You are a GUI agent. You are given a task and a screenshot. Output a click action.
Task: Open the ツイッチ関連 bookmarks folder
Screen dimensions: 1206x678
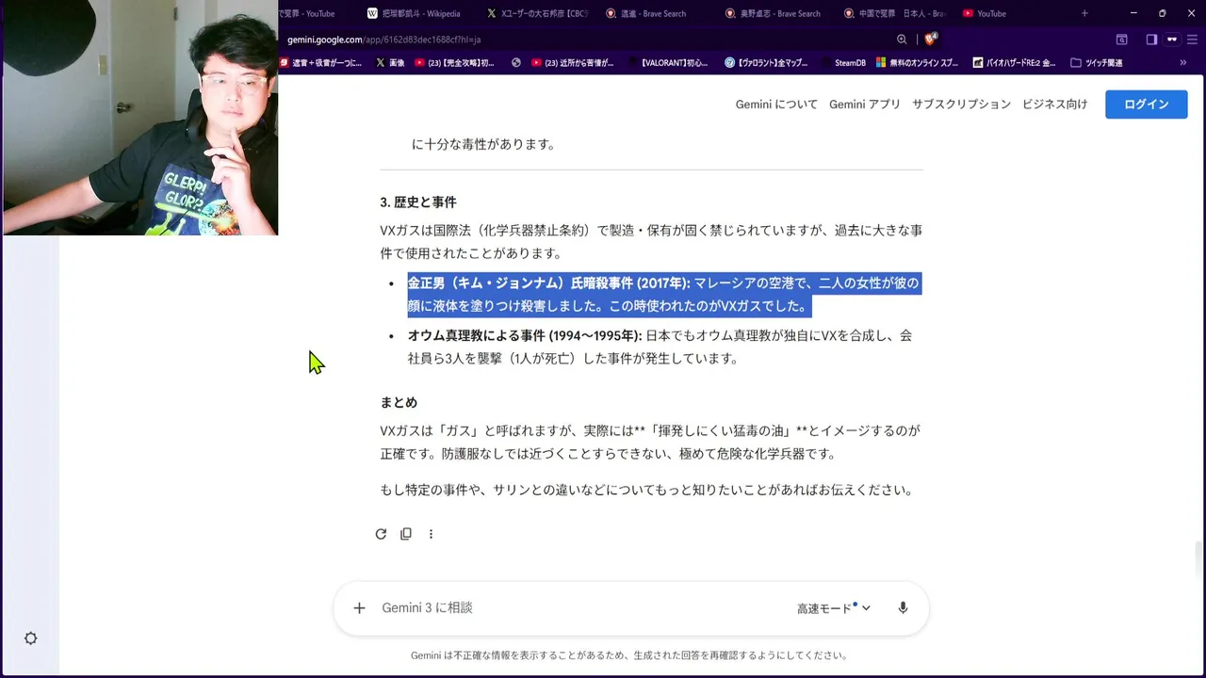click(x=1097, y=63)
